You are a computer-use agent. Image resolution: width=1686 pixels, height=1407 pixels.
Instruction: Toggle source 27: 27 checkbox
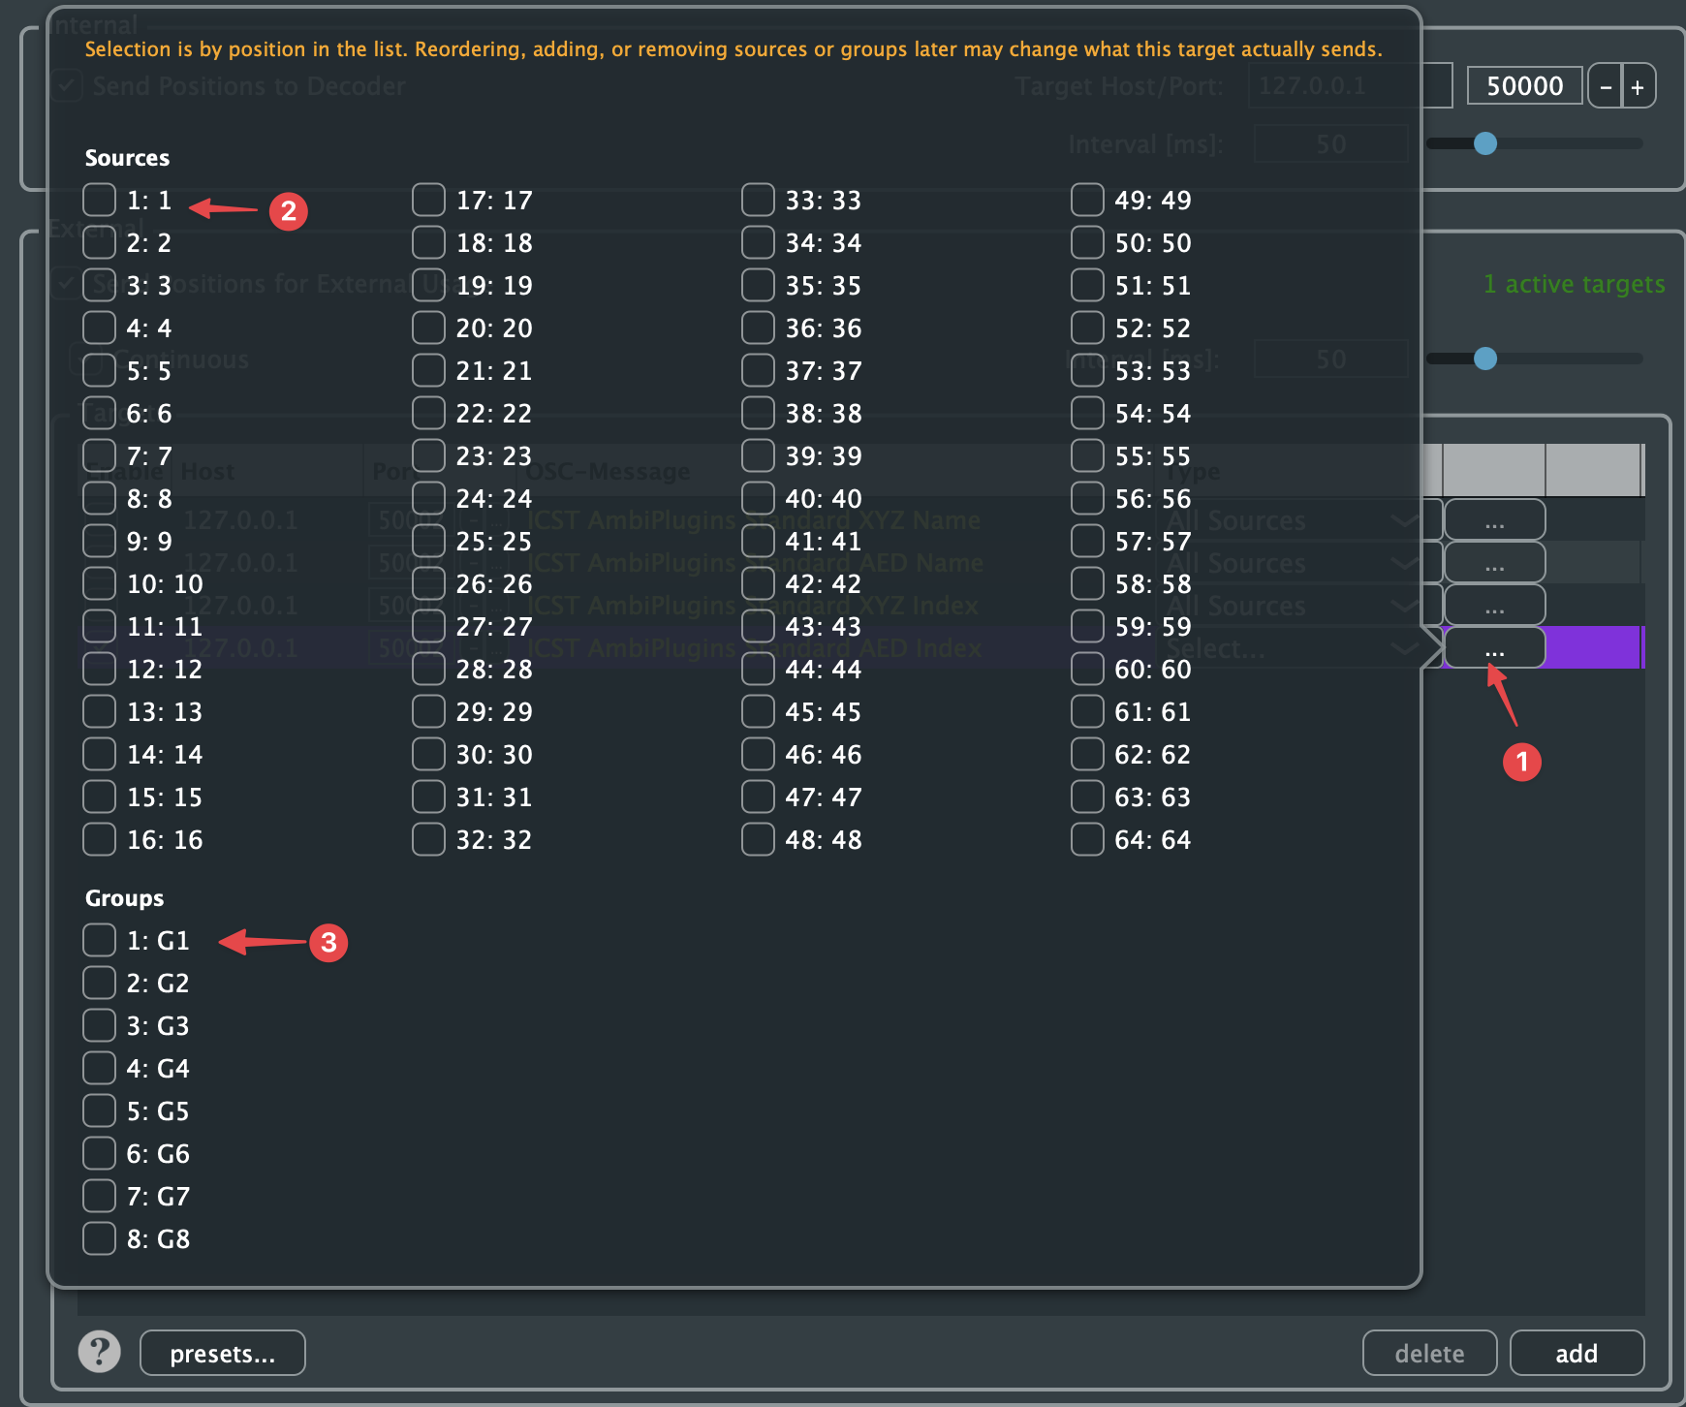pyautogui.click(x=428, y=626)
